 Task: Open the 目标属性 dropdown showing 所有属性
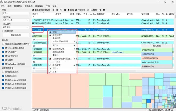[16, 27]
